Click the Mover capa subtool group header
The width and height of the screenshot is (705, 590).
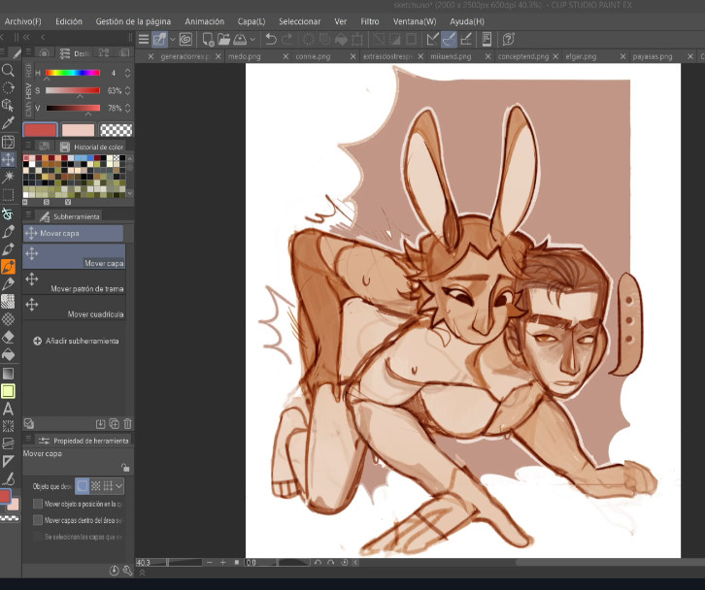(73, 233)
